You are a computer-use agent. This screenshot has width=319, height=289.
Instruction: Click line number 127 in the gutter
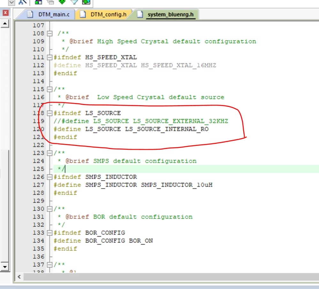pos(38,185)
